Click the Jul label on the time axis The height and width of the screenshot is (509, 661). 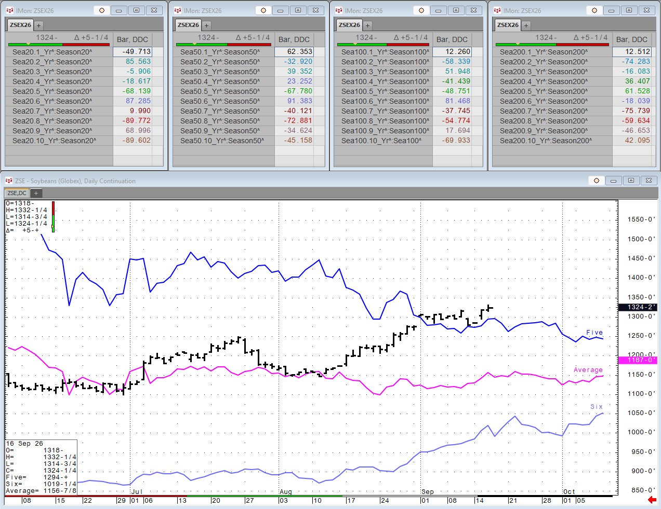pos(137,491)
